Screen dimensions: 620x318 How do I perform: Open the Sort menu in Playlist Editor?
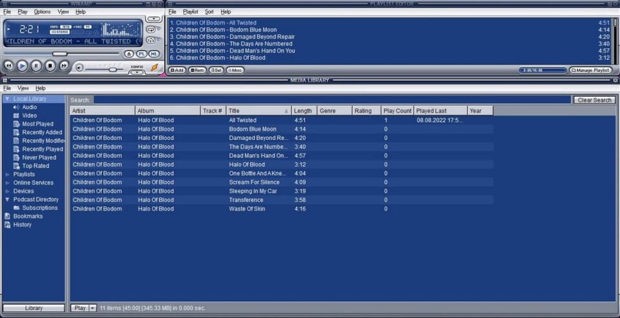209,12
